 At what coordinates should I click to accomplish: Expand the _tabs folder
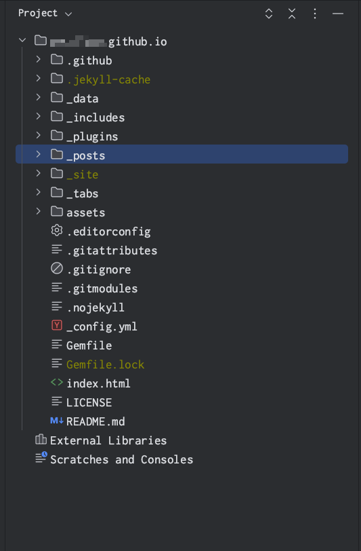point(38,192)
